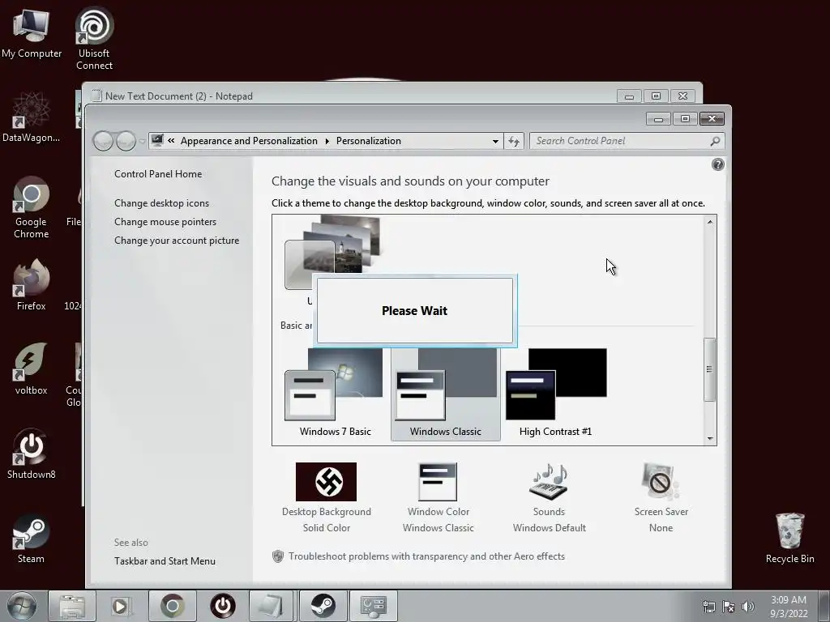Viewport: 830px width, 622px height.
Task: Select the Recycle Bin icon
Action: point(789,539)
